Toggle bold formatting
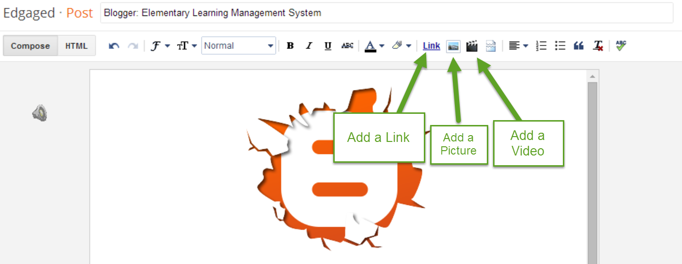This screenshot has width=682, height=264. [290, 46]
